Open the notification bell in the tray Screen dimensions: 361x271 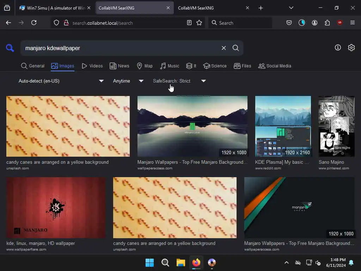351,263
